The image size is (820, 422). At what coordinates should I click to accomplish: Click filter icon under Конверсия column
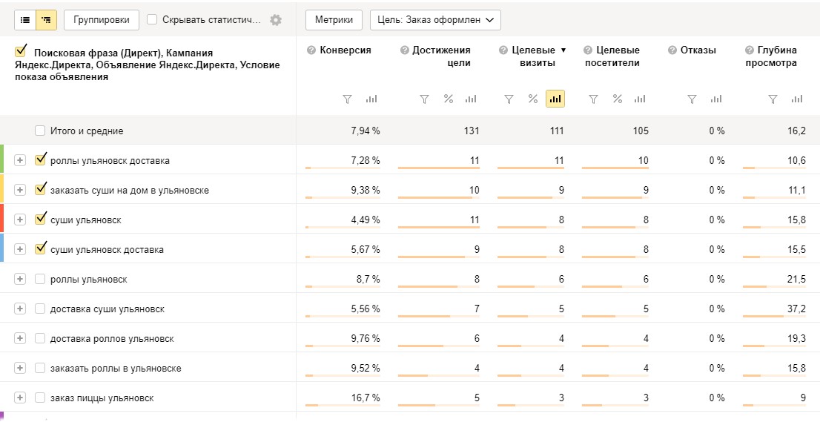tap(347, 99)
